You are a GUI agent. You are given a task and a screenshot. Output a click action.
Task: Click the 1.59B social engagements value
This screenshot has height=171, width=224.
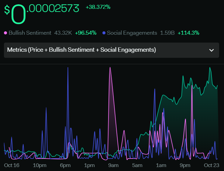[167, 33]
